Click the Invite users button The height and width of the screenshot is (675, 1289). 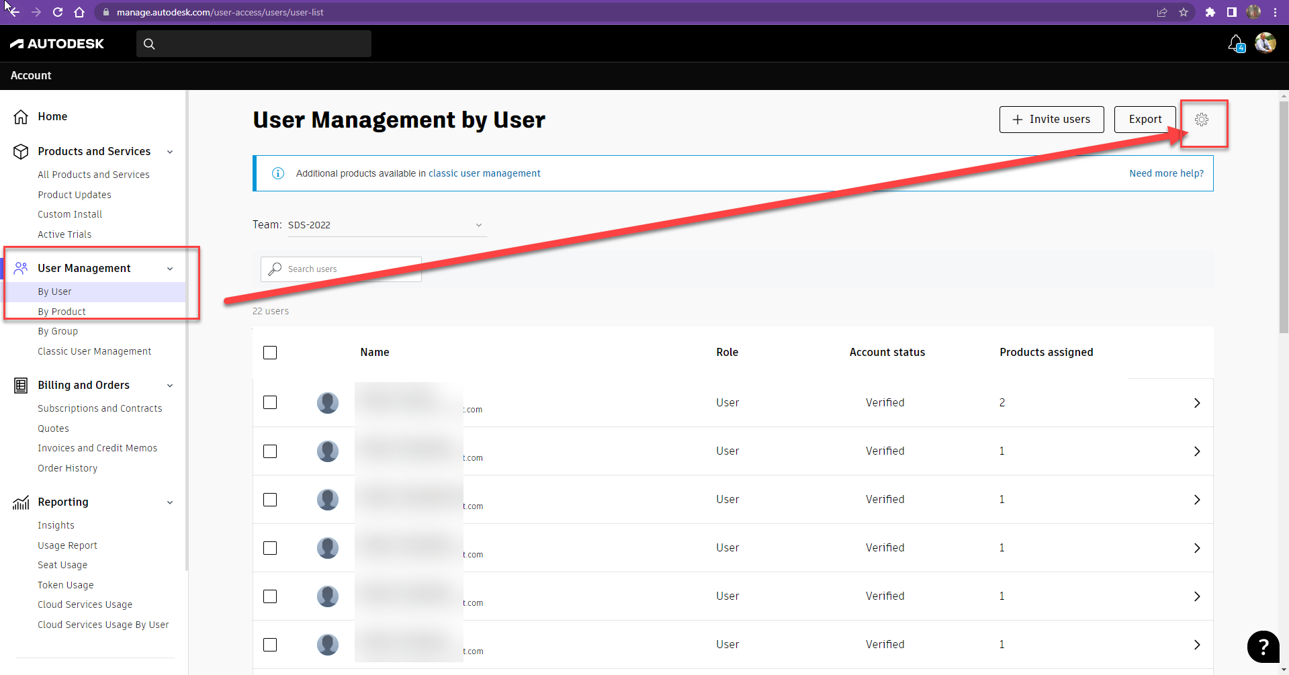coord(1051,120)
